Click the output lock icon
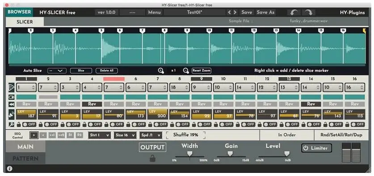The height and width of the screenshot is (176, 374). [152, 158]
